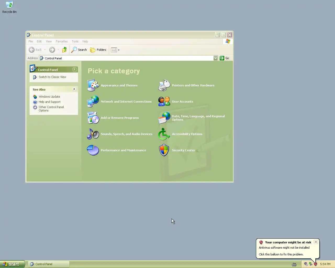335x268 pixels.
Task: Click the Other Control Panel Options gear icon
Action: tap(35, 107)
